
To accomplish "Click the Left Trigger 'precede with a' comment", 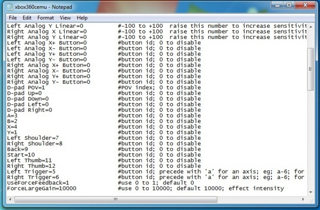I will coord(187,172).
